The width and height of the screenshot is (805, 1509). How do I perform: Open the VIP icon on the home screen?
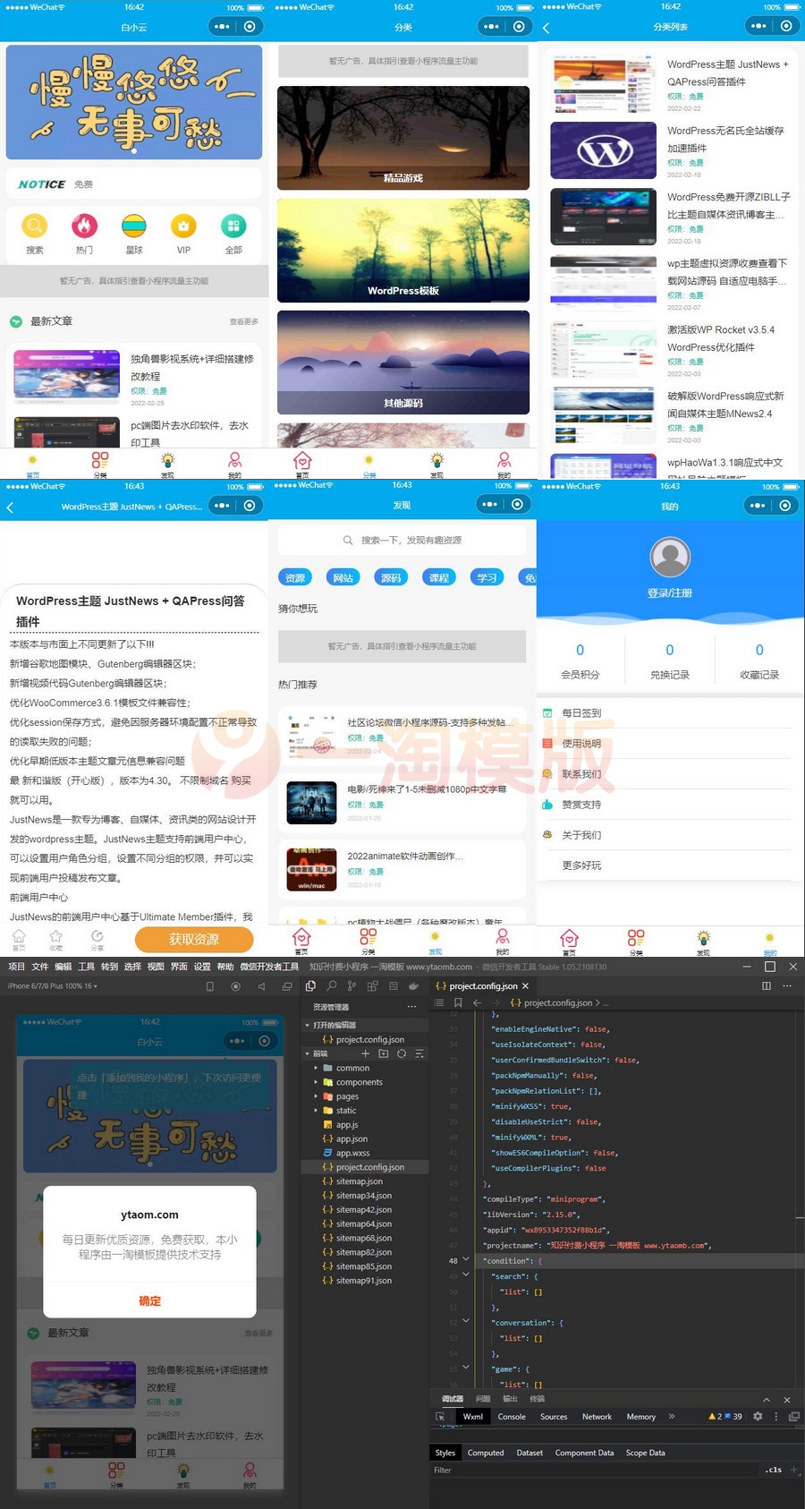coord(183,226)
